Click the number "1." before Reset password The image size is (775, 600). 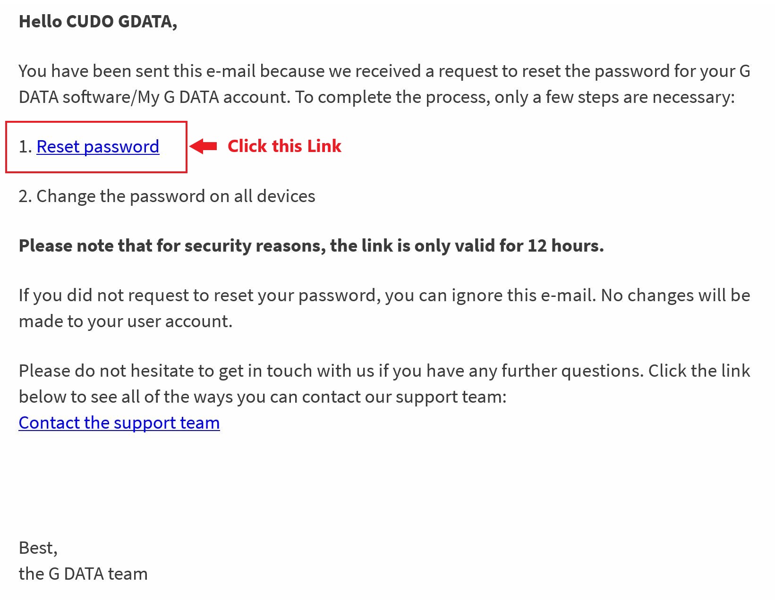25,147
